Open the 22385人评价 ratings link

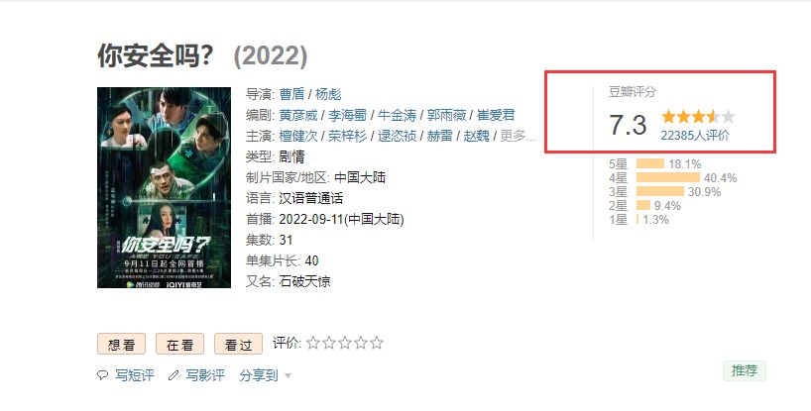(x=695, y=136)
